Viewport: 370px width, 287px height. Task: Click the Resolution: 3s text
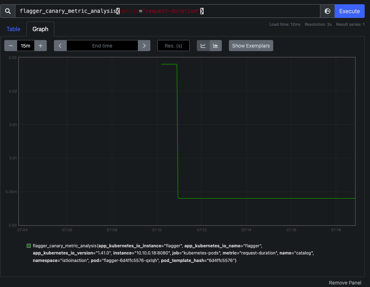[x=318, y=24]
